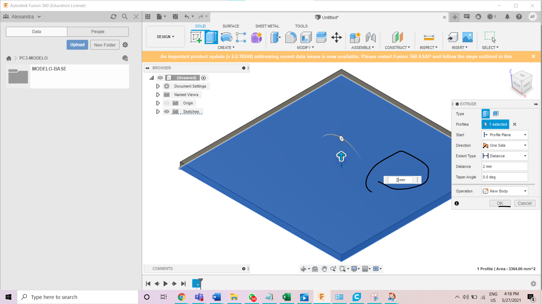The image size is (542, 304).
Task: Open the Operation dropdown New Body
Action: 505,191
